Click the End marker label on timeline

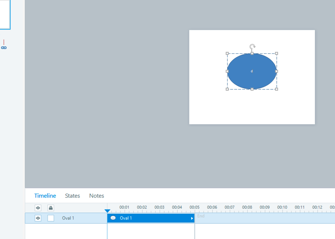[x=201, y=216]
